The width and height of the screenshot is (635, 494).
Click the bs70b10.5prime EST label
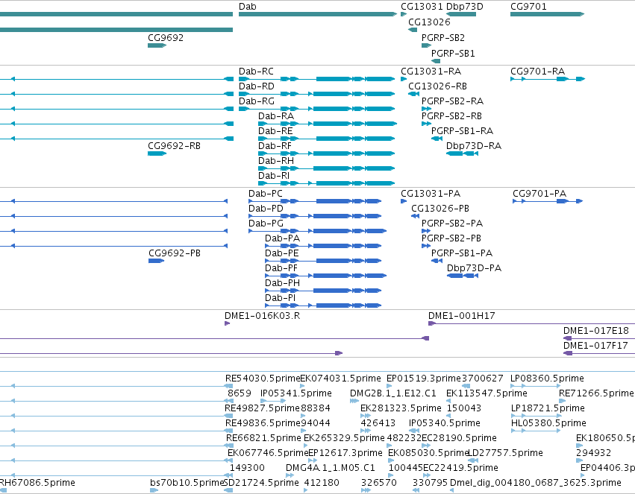point(187,483)
